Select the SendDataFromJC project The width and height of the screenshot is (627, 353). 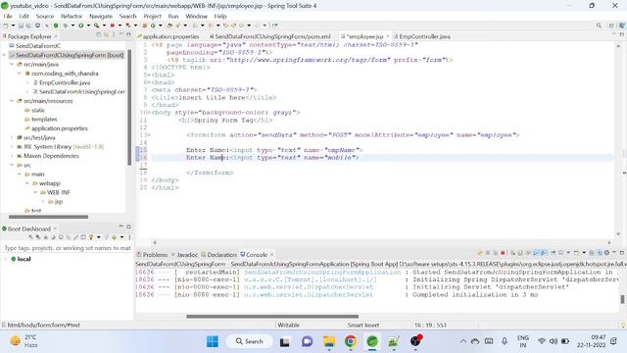(38, 46)
